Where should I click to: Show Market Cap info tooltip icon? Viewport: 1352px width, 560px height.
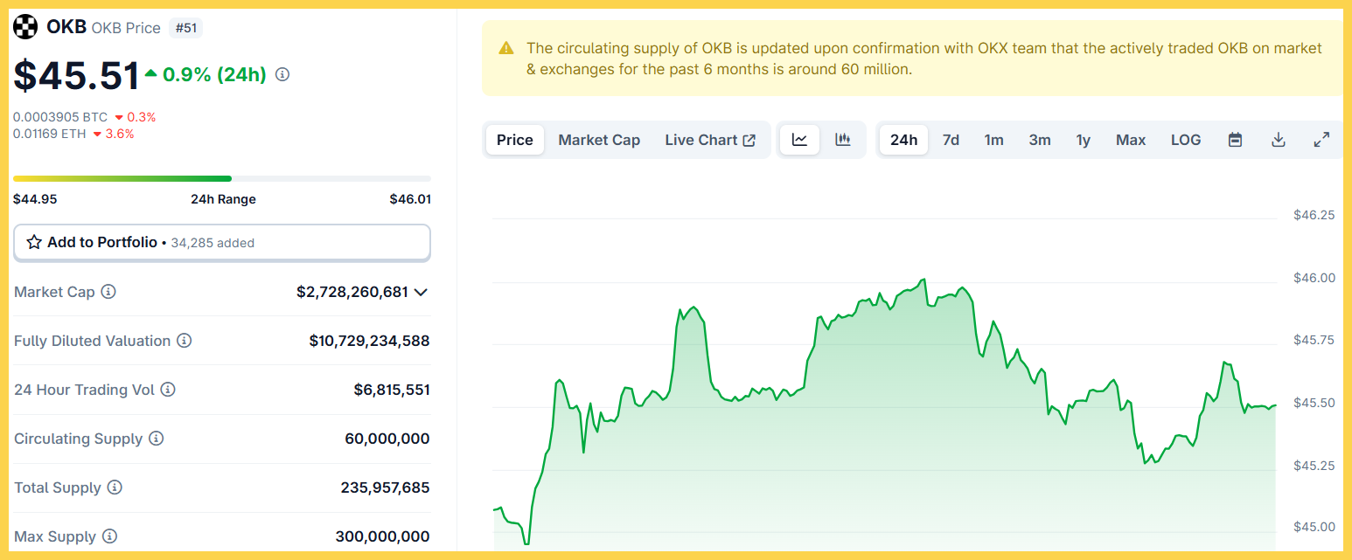coord(108,292)
